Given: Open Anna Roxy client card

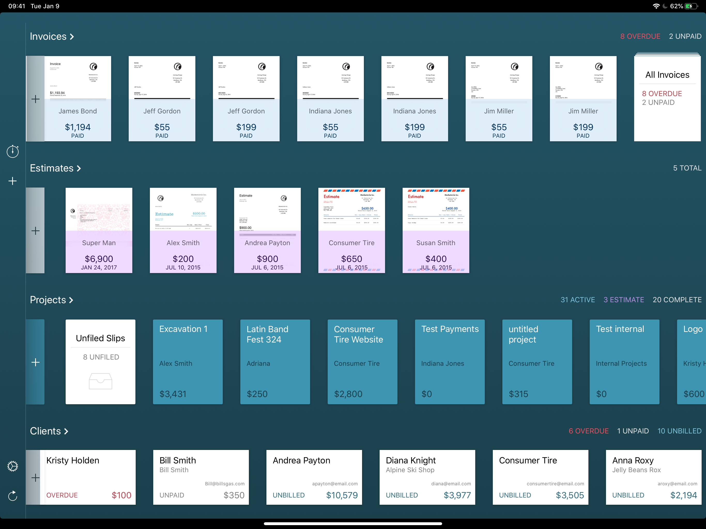Looking at the screenshot, I should pyautogui.click(x=654, y=478).
